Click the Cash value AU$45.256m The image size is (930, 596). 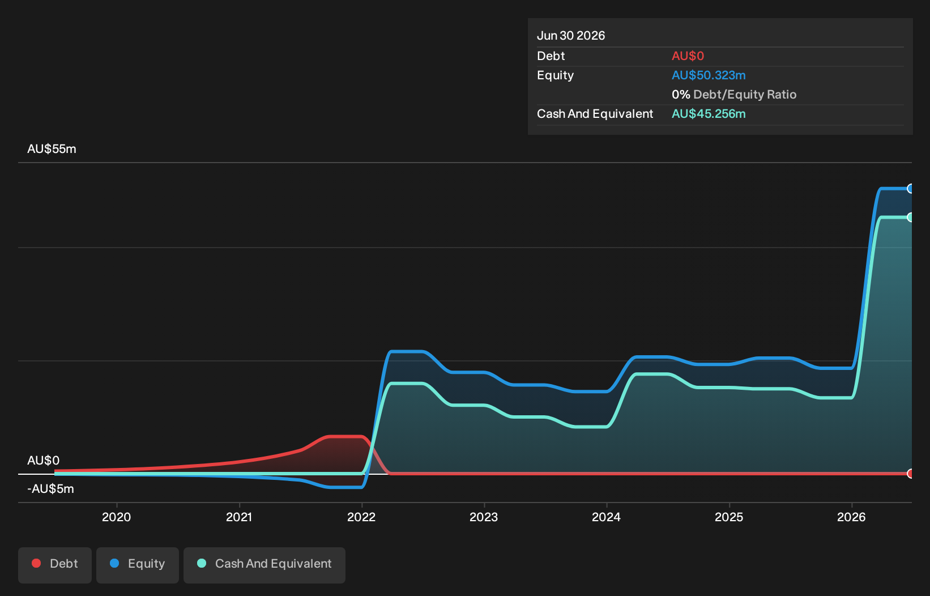(x=709, y=114)
